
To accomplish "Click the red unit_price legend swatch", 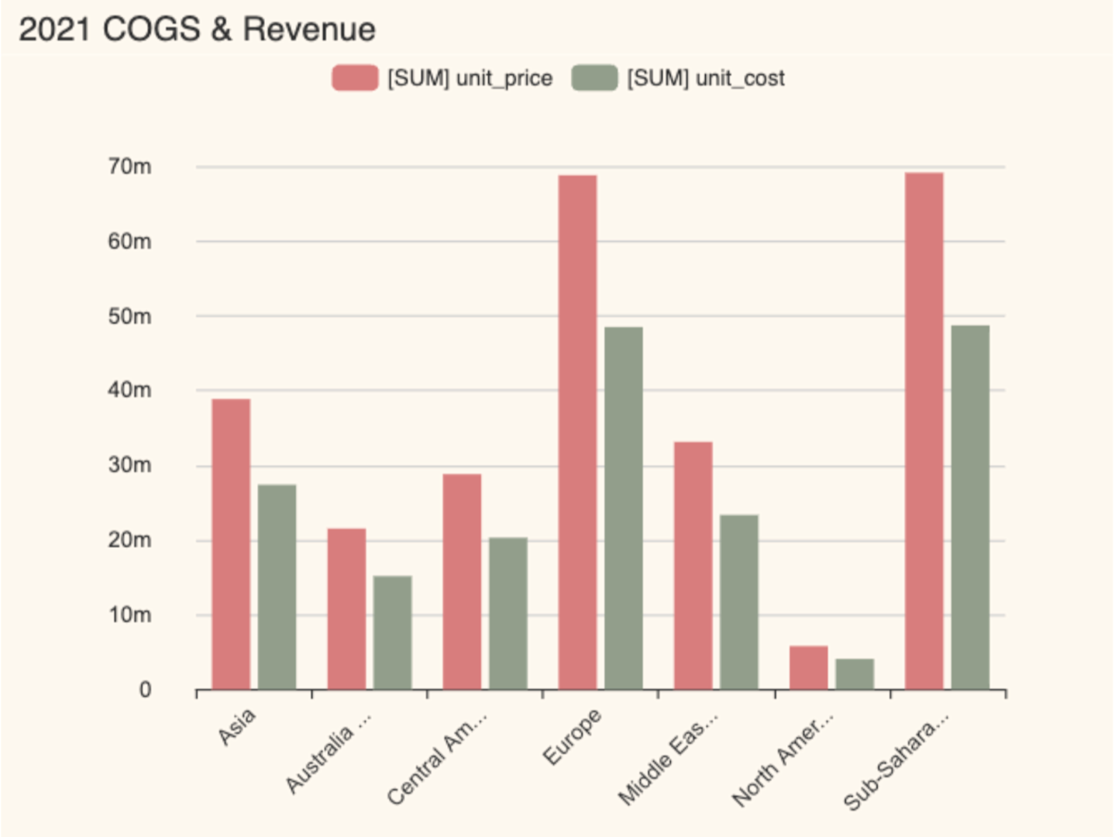I will click(355, 77).
